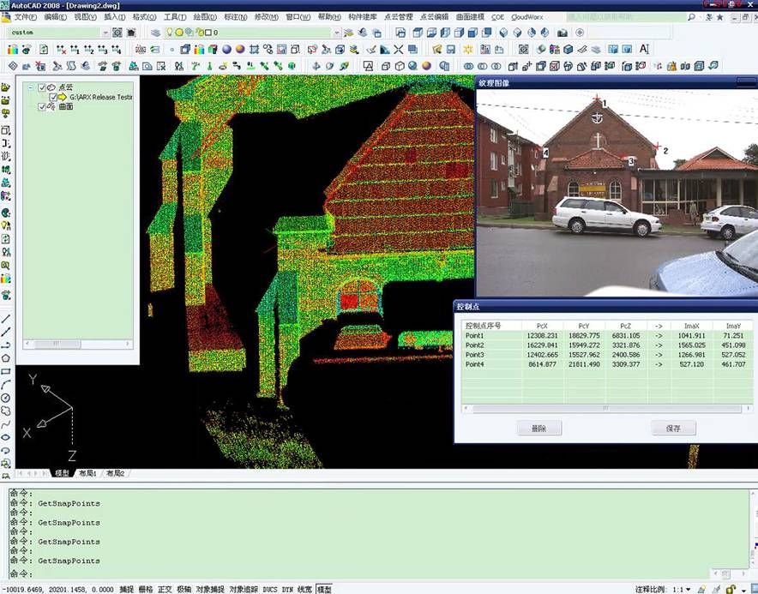Toggle the G:\ARX Release Testing checkbox

tap(53, 97)
